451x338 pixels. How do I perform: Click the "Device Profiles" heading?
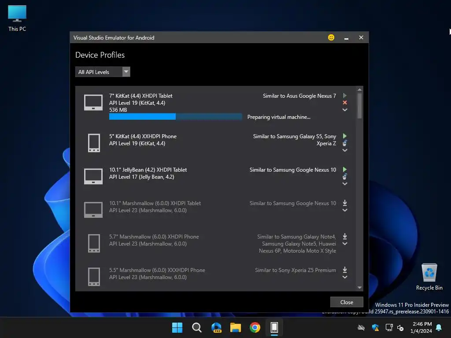[100, 55]
